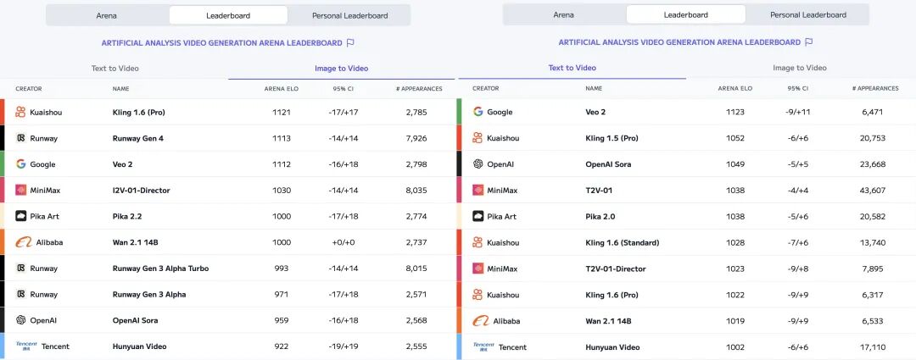
Task: Click Tencent logo in right Hunyuan Video row
Action: pos(483,346)
